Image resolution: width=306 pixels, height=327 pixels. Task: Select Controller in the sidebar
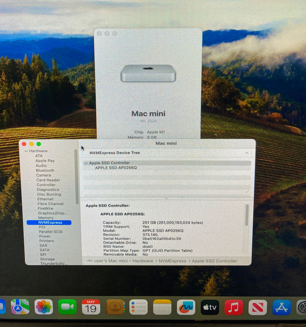(x=46, y=185)
